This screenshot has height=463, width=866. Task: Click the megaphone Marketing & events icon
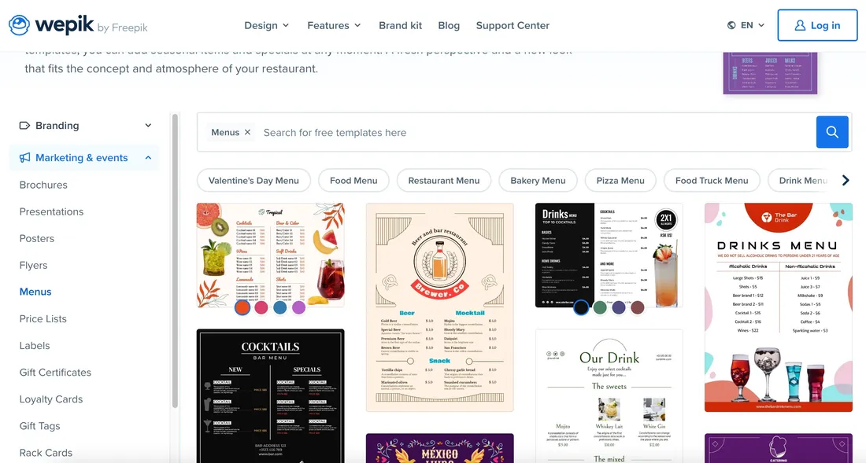coord(24,158)
